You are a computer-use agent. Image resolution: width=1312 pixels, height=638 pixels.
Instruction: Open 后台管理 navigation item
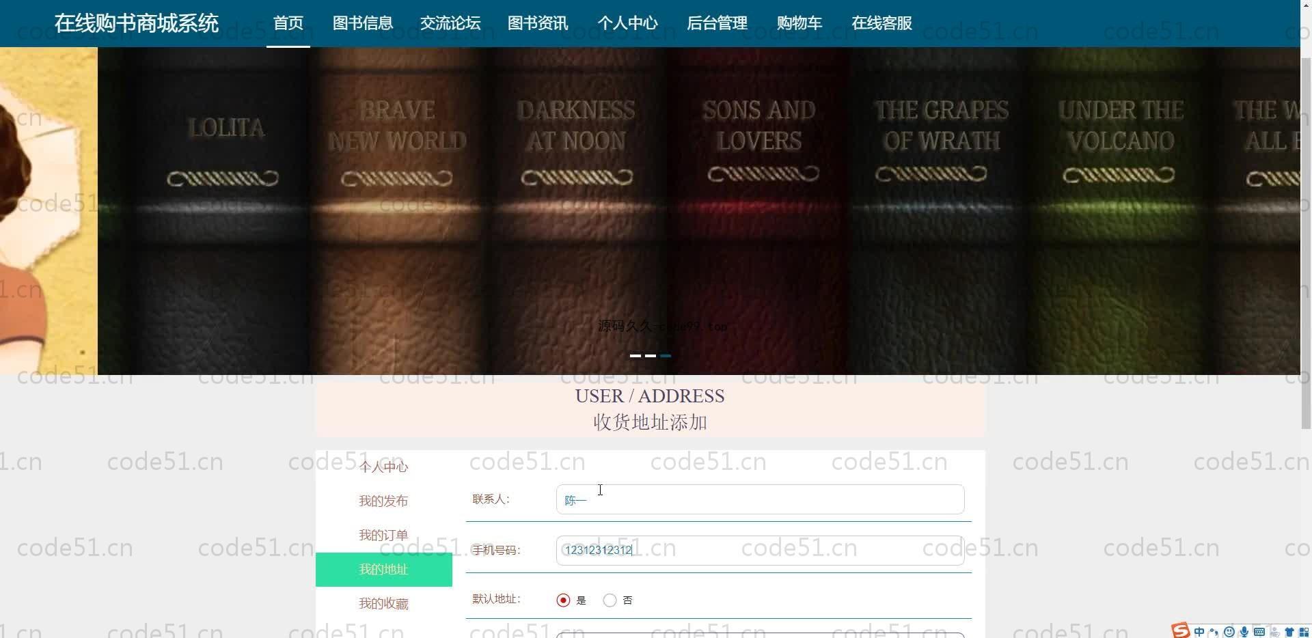[717, 23]
